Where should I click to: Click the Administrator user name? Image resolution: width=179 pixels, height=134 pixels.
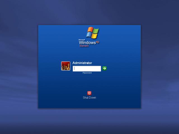click(82, 63)
